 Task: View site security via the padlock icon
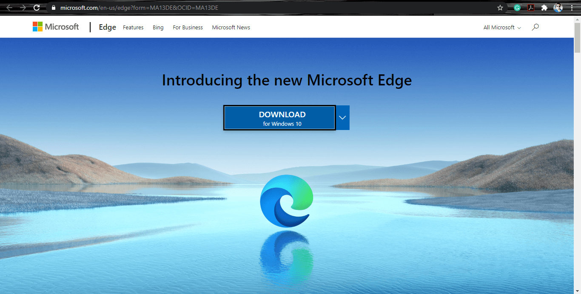pyautogui.click(x=53, y=8)
